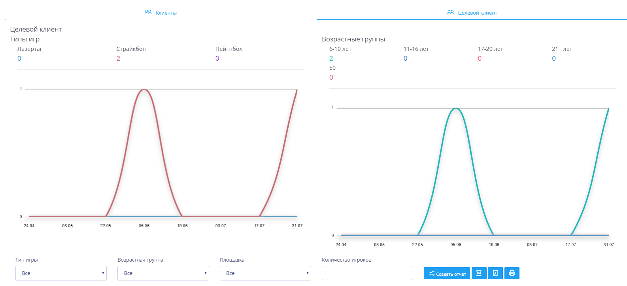The height and width of the screenshot is (286, 627).
Task: Expand the Площадка selection list
Action: (x=265, y=273)
